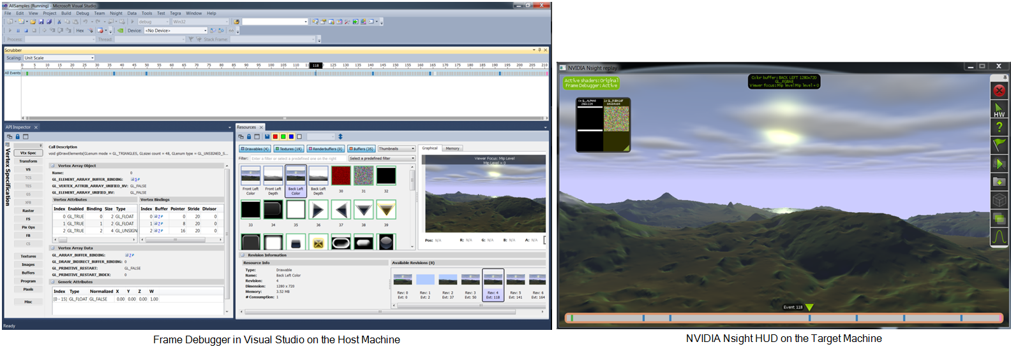Screen dimensions: 1011x349
Task: Click the Resources filter text field
Action: (298, 158)
